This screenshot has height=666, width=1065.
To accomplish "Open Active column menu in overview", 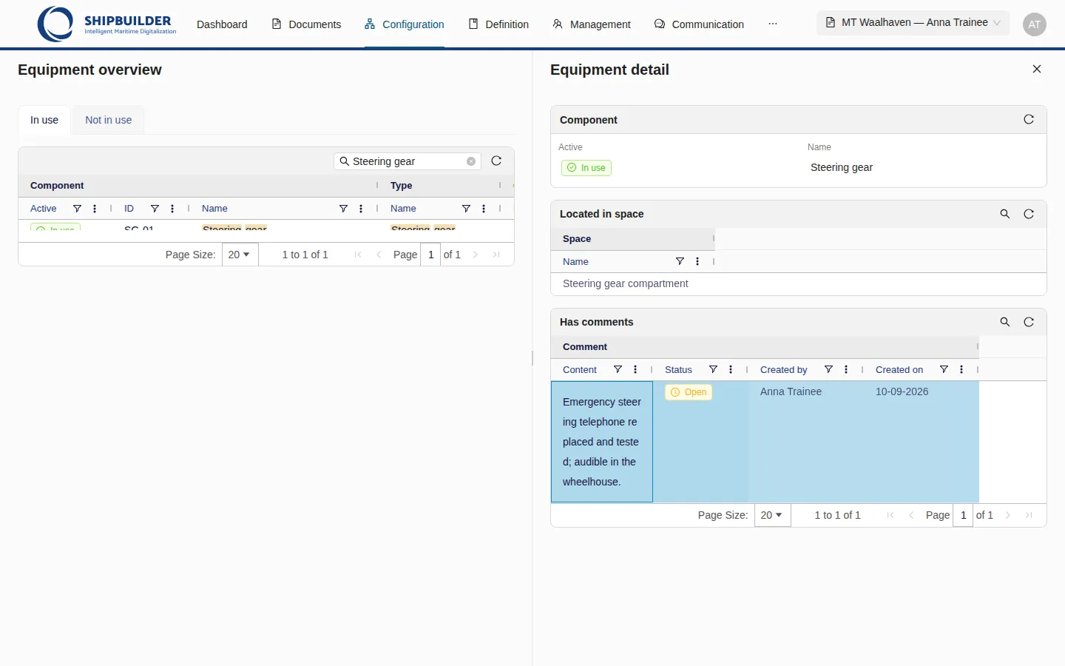I will point(95,209).
